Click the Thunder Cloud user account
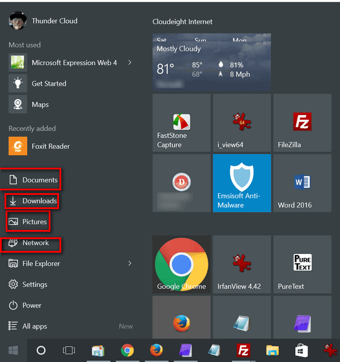The height and width of the screenshot is (362, 340). tap(43, 21)
